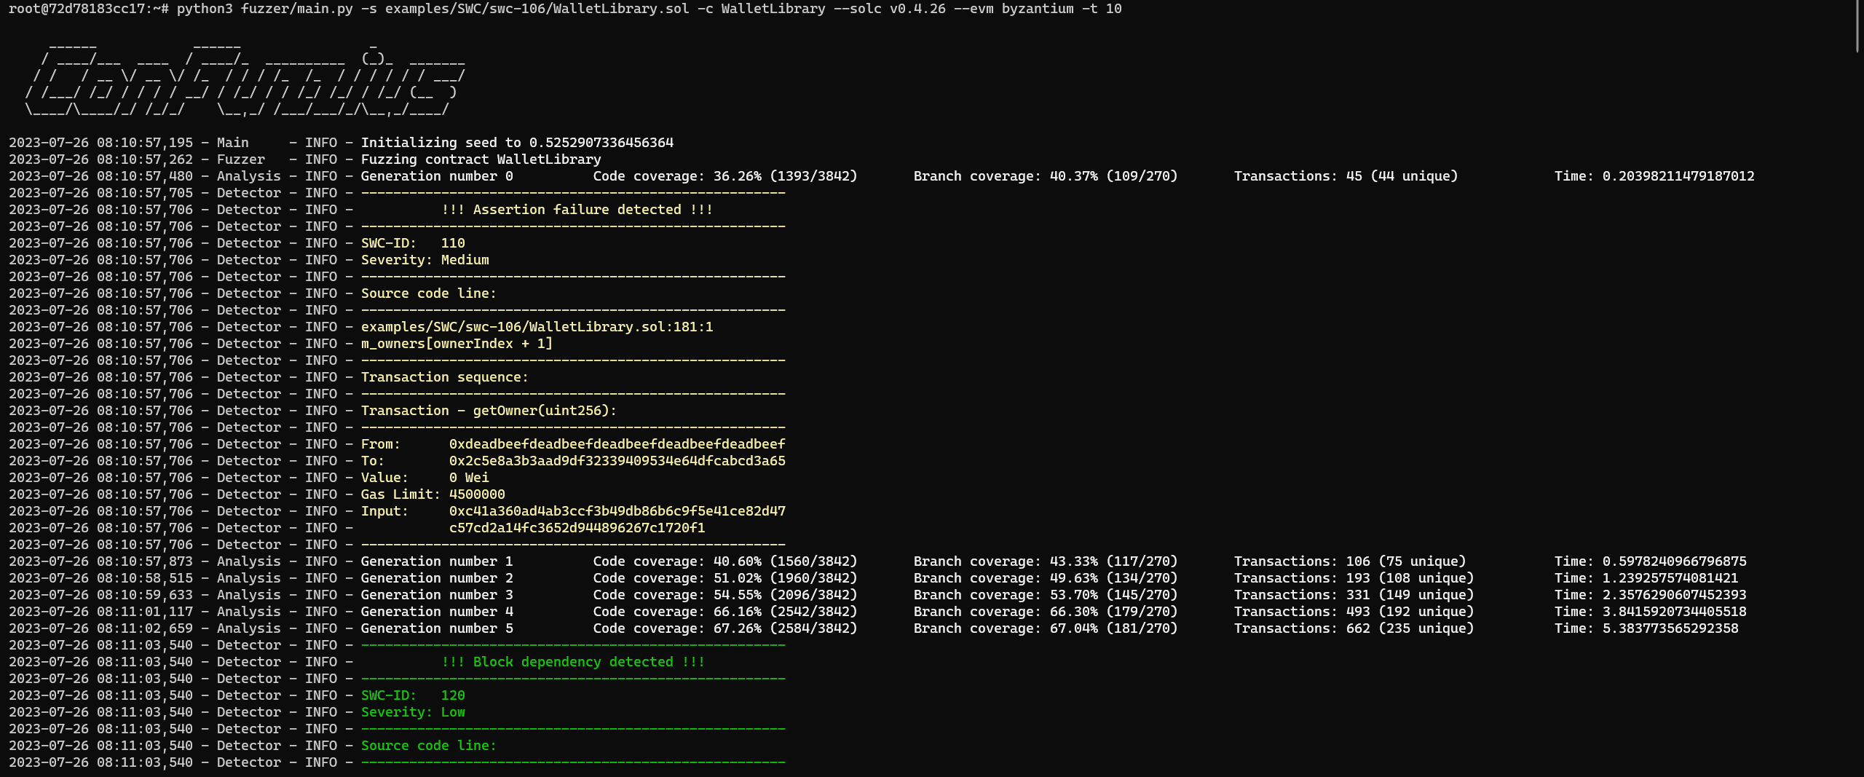This screenshot has height=777, width=1864.
Task: Click 'Code coverage: 36.26% (1393/3842)'
Action: (x=725, y=176)
